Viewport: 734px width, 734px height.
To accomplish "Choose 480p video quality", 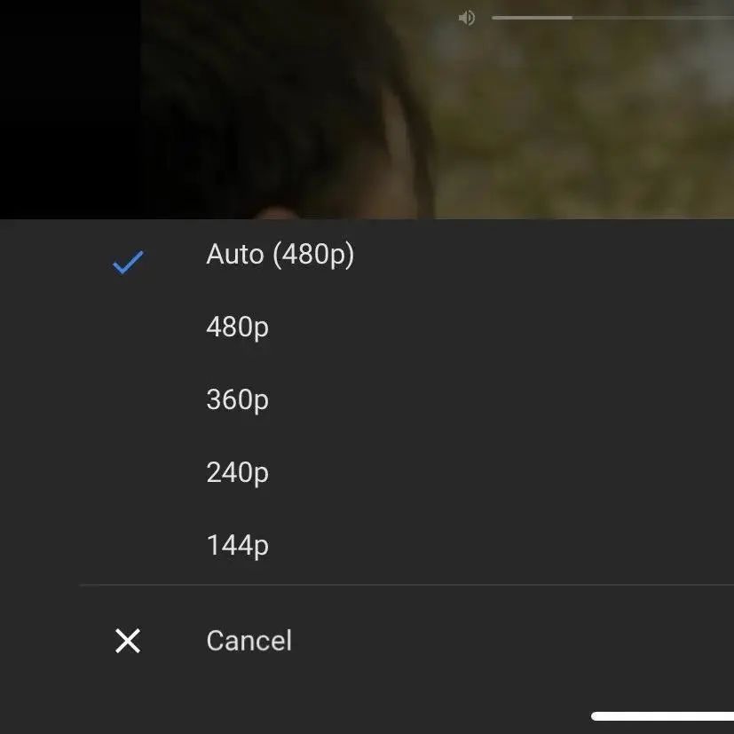I will click(237, 328).
